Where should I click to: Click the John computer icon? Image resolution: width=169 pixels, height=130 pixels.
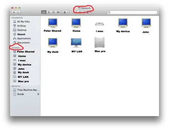point(146,23)
